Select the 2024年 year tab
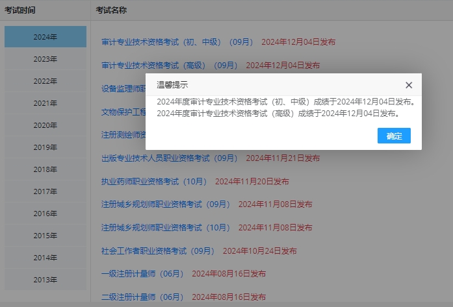 [x=45, y=37]
